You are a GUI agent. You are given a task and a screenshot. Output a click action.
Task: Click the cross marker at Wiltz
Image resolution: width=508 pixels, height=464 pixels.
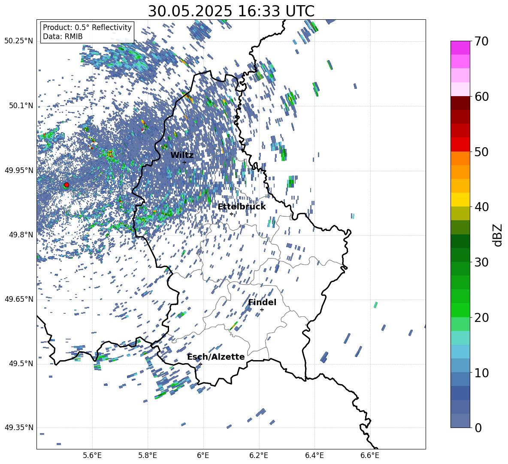coord(184,162)
